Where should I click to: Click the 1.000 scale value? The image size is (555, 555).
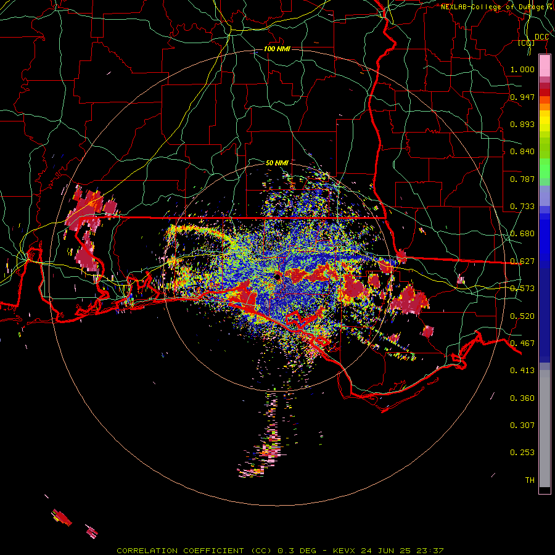click(x=522, y=69)
